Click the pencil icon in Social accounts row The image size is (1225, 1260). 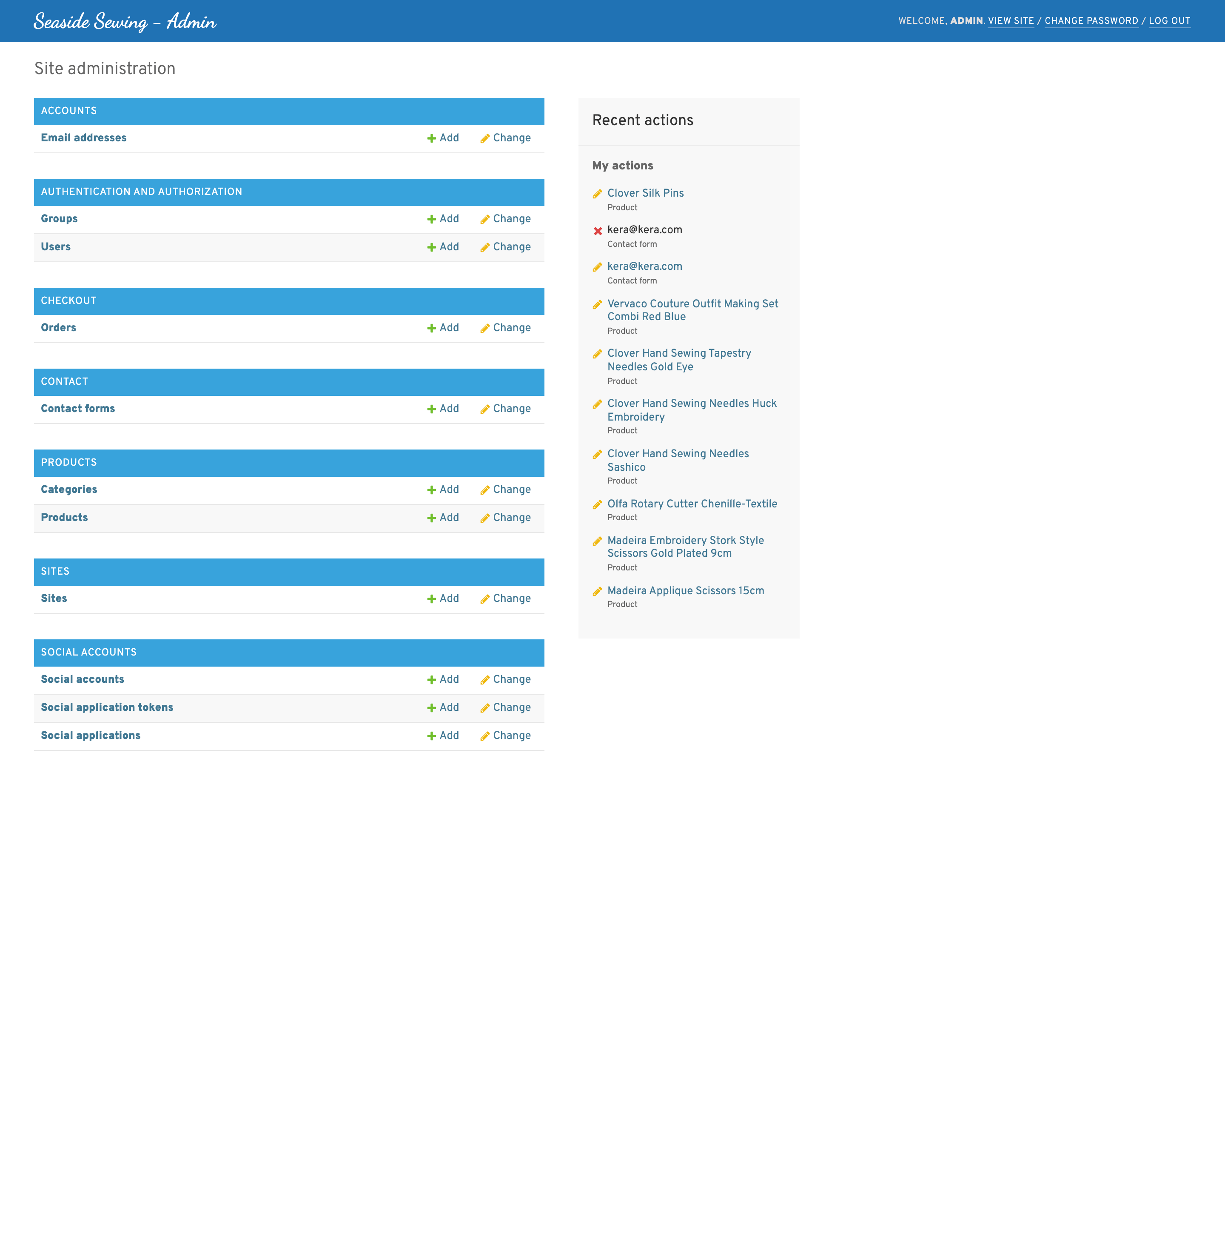coord(485,680)
